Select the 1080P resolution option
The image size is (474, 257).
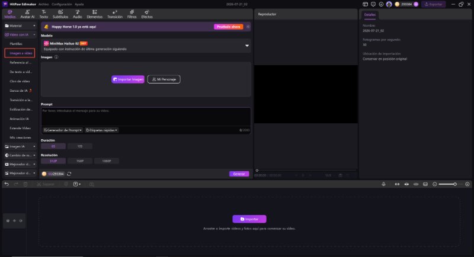107,161
